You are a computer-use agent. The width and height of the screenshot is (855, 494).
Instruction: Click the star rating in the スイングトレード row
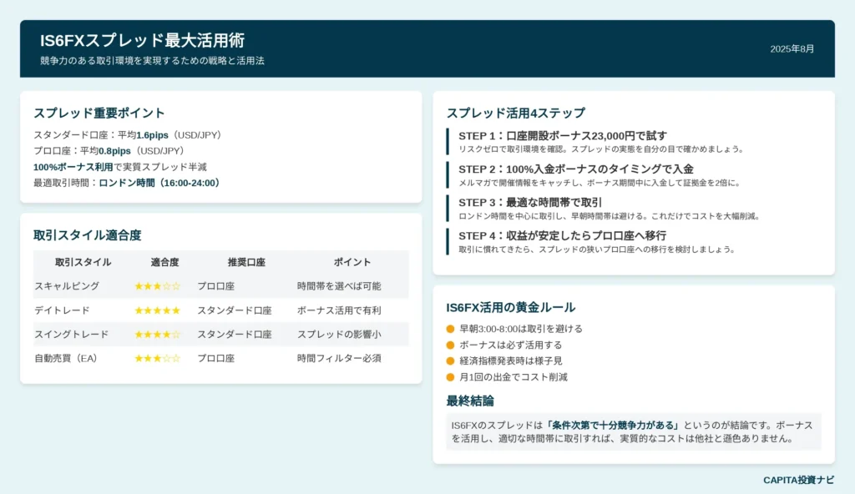tap(158, 335)
